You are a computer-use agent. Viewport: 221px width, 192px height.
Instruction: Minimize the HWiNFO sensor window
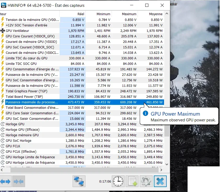pyautogui.click(x=132, y=5)
